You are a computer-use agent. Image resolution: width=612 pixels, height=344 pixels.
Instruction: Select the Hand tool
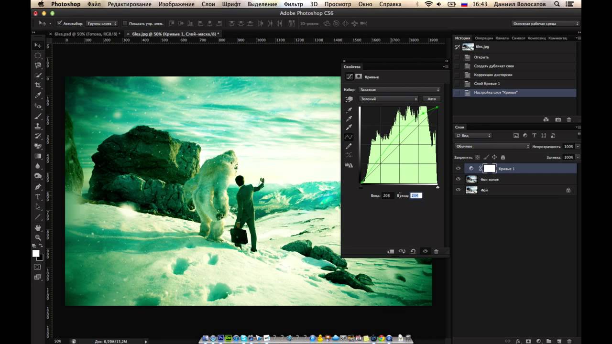click(37, 227)
